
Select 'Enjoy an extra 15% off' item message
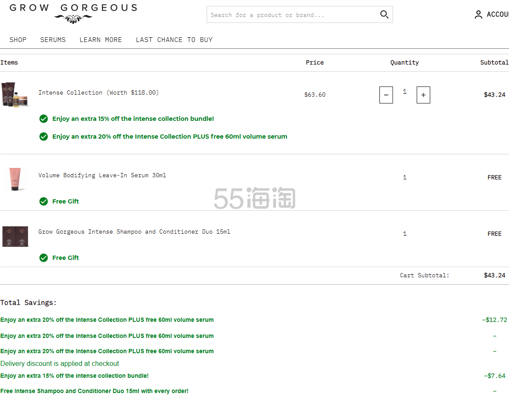(133, 119)
